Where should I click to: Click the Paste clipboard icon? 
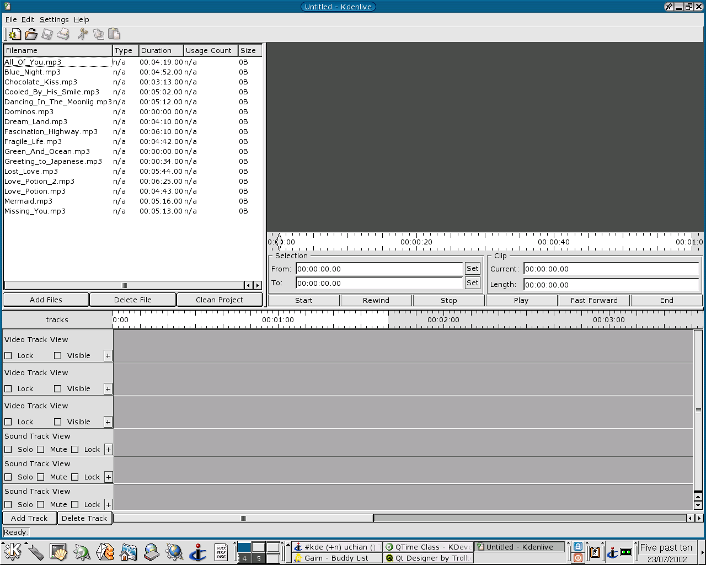[x=114, y=34]
